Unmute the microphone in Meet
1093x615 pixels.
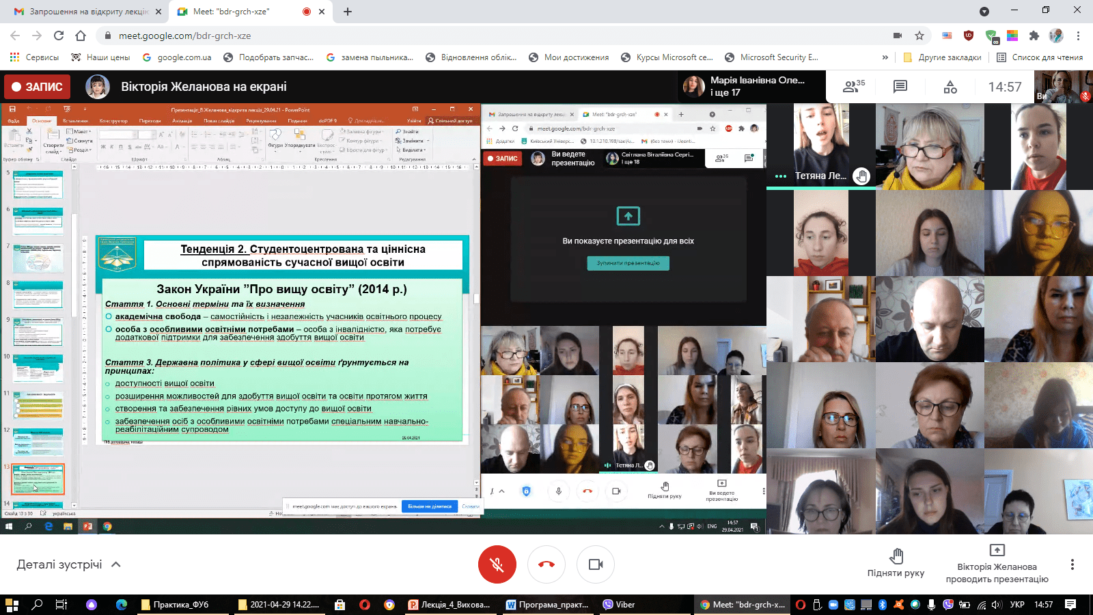[497, 564]
